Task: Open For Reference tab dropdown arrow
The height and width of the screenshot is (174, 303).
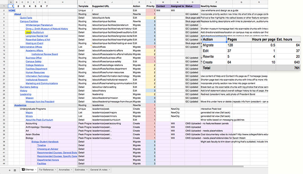Action: (55, 170)
